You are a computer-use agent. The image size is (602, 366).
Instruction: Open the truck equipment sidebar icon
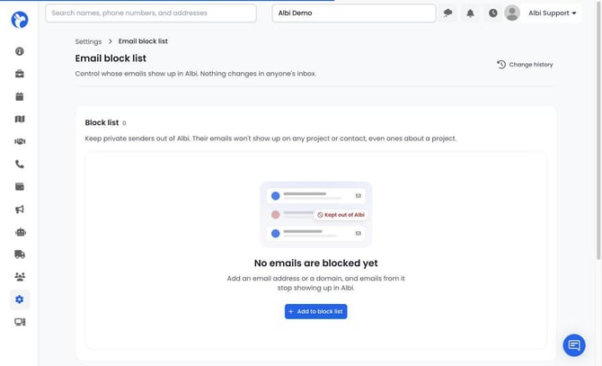tap(20, 254)
